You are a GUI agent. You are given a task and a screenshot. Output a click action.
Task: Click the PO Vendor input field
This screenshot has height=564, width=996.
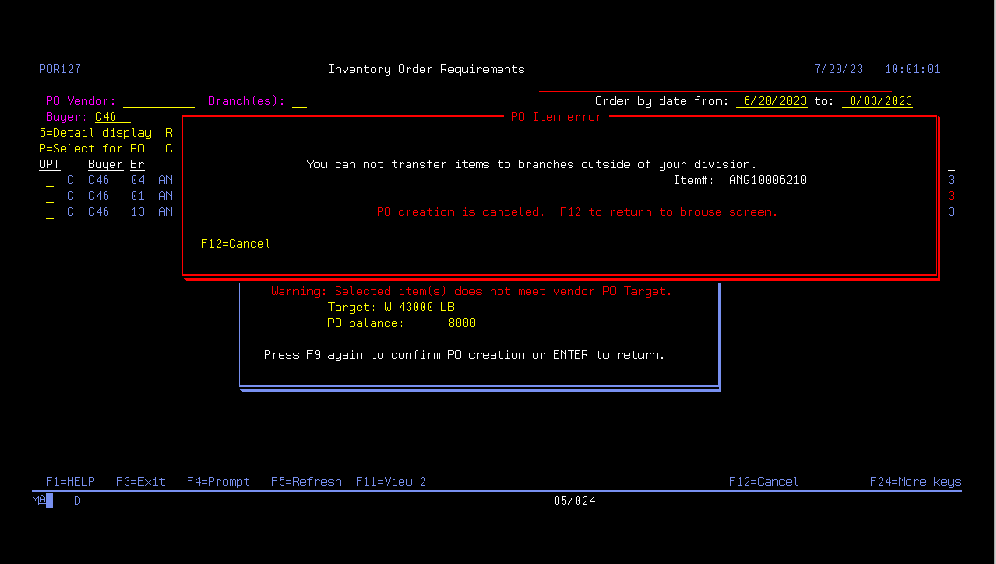pyautogui.click(x=159, y=101)
